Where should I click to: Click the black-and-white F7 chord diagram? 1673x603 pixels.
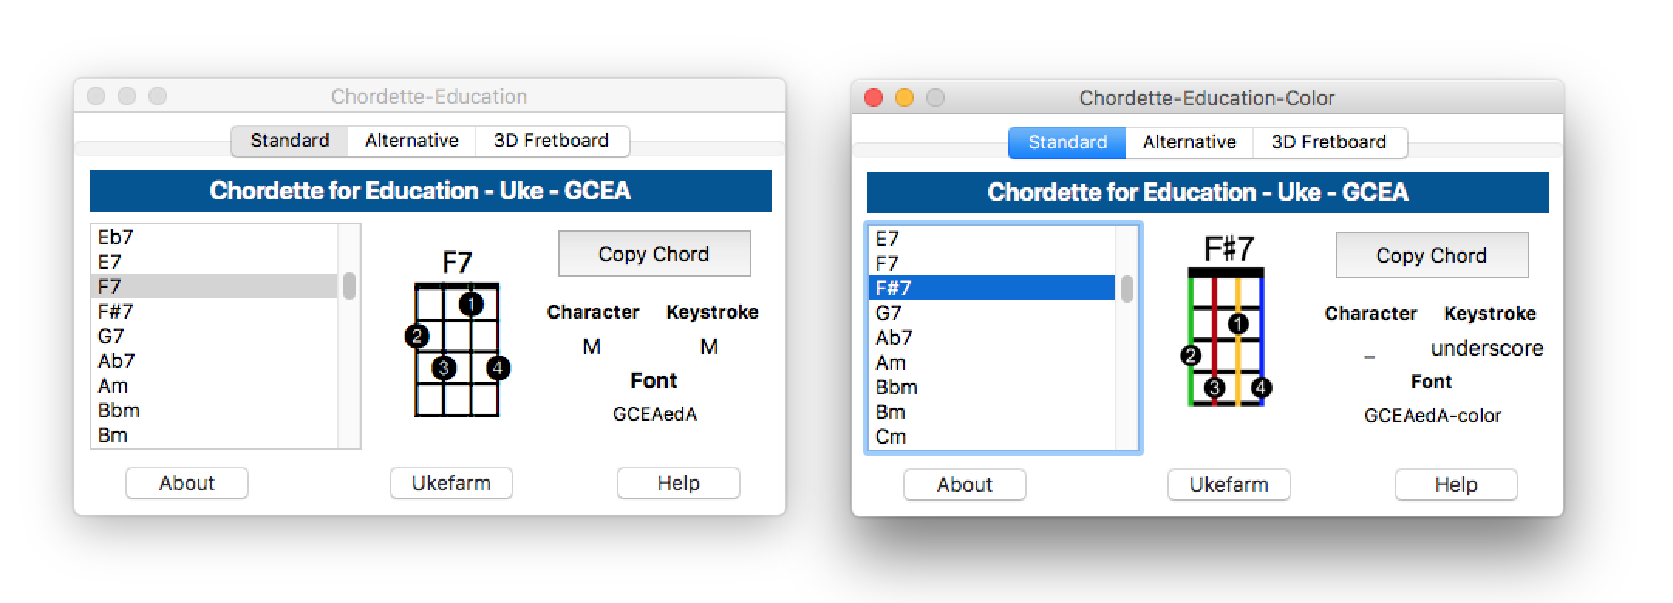(457, 349)
